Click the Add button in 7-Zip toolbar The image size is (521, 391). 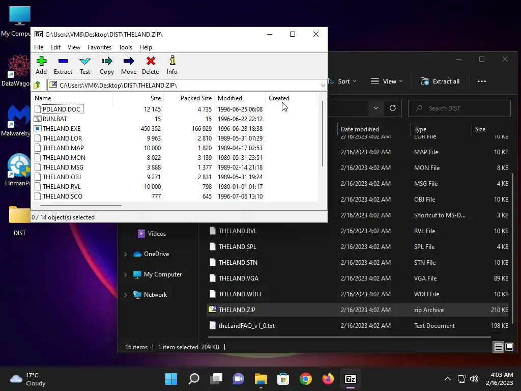click(x=41, y=65)
